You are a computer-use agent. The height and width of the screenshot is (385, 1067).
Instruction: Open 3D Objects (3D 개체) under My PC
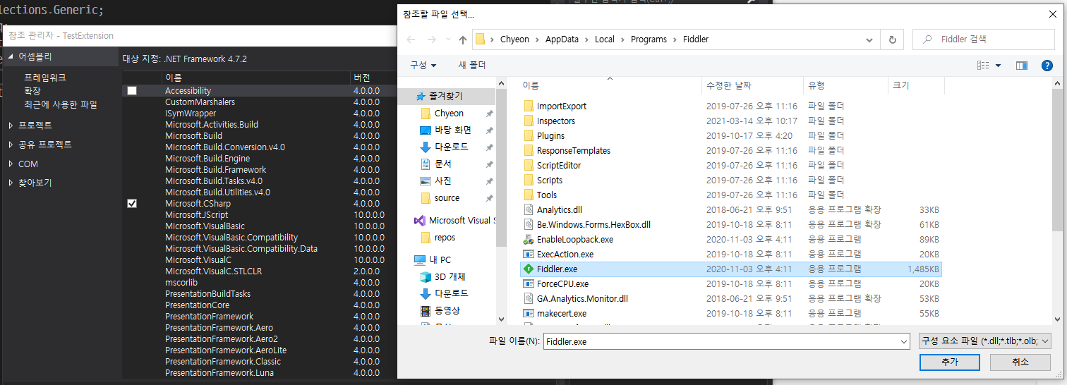(x=450, y=276)
